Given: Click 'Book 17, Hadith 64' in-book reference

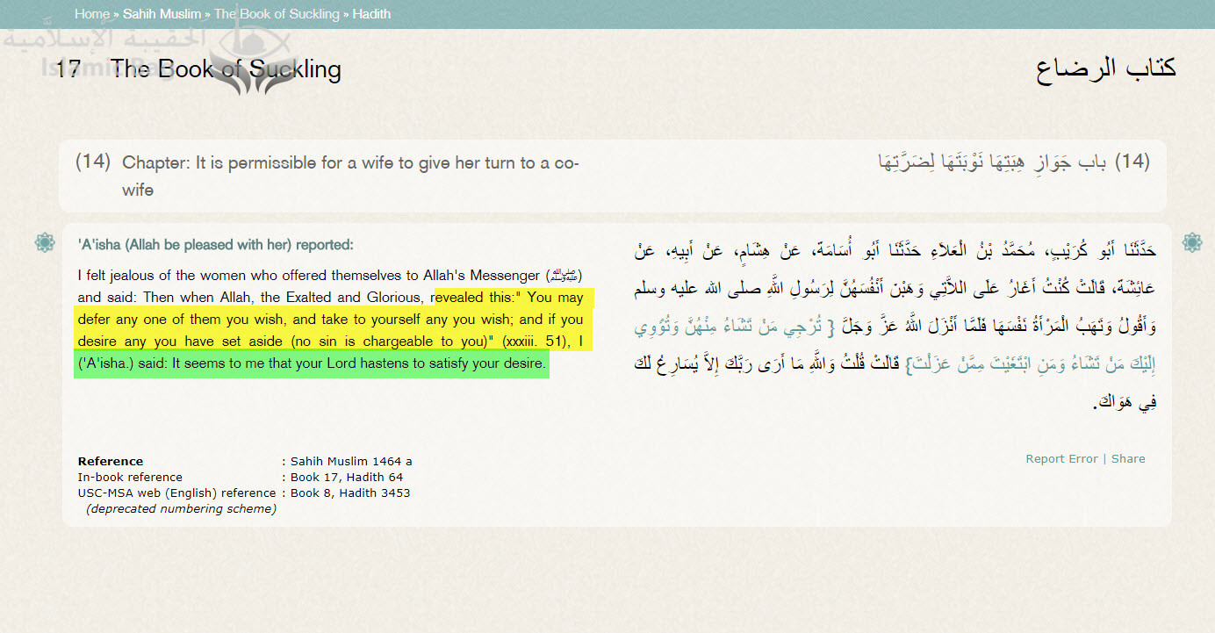Looking at the screenshot, I should pyautogui.click(x=347, y=477).
